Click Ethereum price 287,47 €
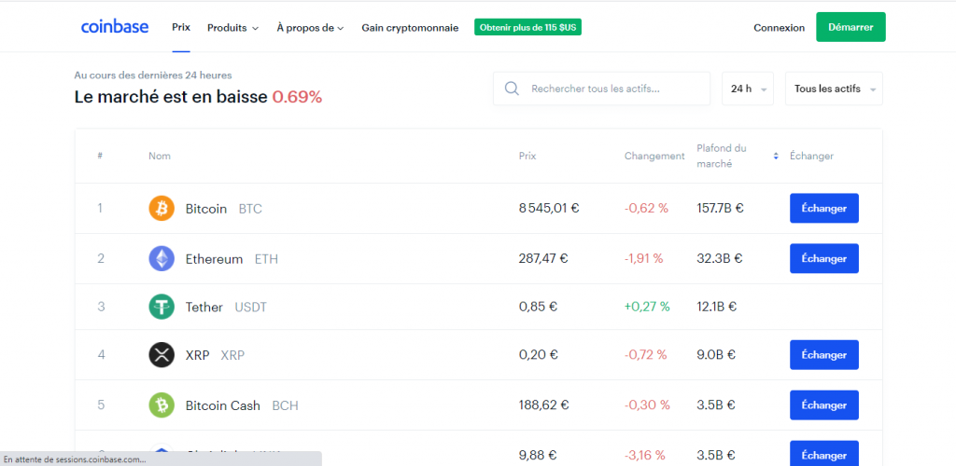This screenshot has height=466, width=956. (543, 258)
